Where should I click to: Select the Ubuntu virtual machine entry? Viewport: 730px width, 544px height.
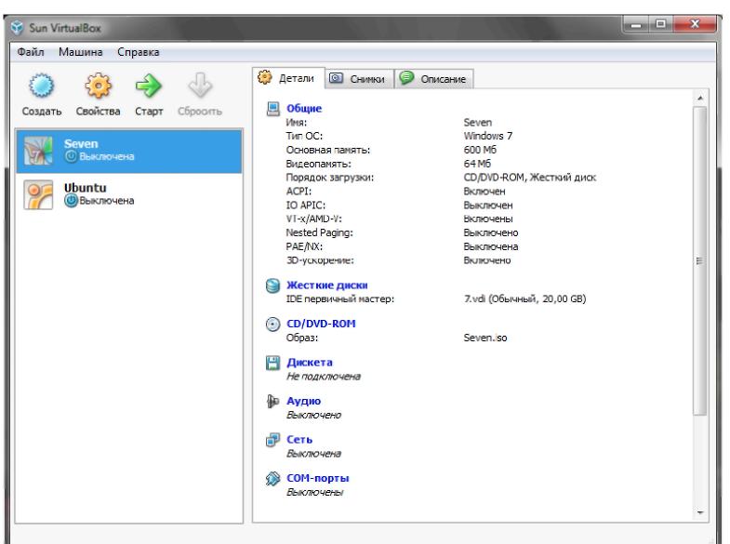click(x=129, y=195)
